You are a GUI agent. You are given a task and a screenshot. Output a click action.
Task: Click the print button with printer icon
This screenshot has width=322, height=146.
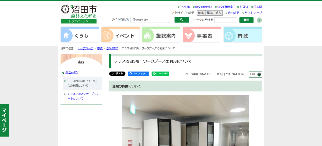(255, 74)
